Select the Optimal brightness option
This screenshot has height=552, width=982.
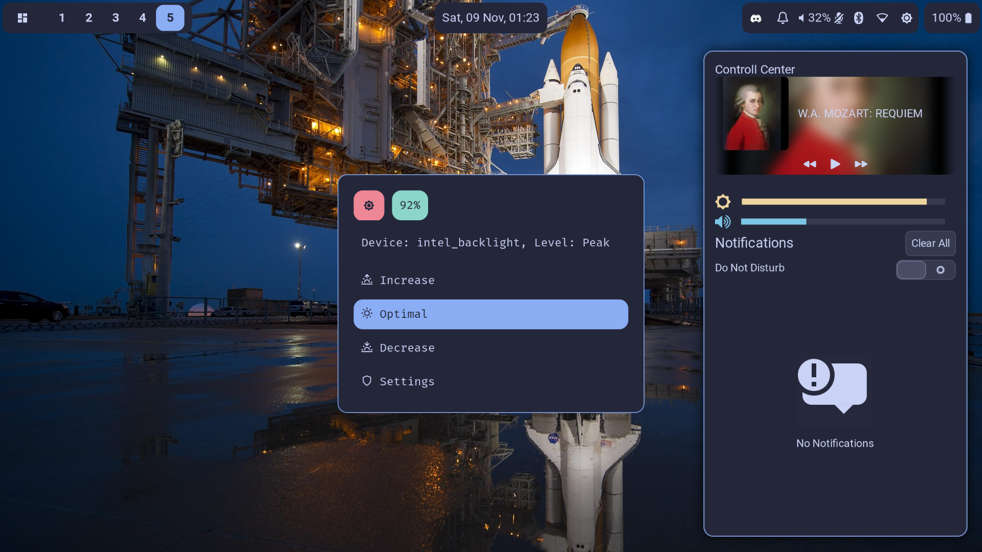[490, 314]
